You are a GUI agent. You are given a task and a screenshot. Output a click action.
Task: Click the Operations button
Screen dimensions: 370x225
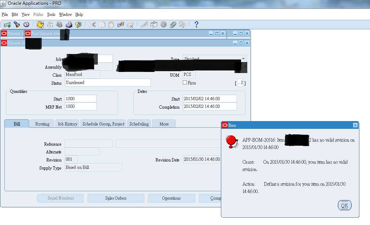(171, 198)
